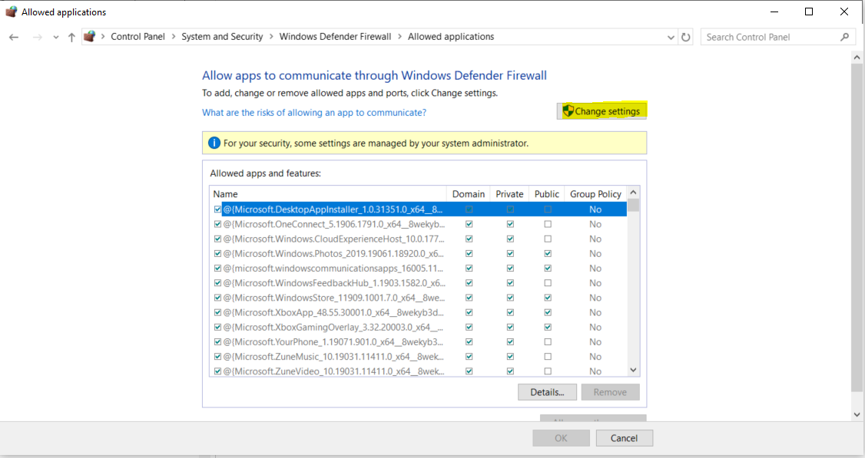Screen dimensions: 865x458
Task: Toggle Private checkbox for Windows.Photos
Action: pyautogui.click(x=510, y=253)
